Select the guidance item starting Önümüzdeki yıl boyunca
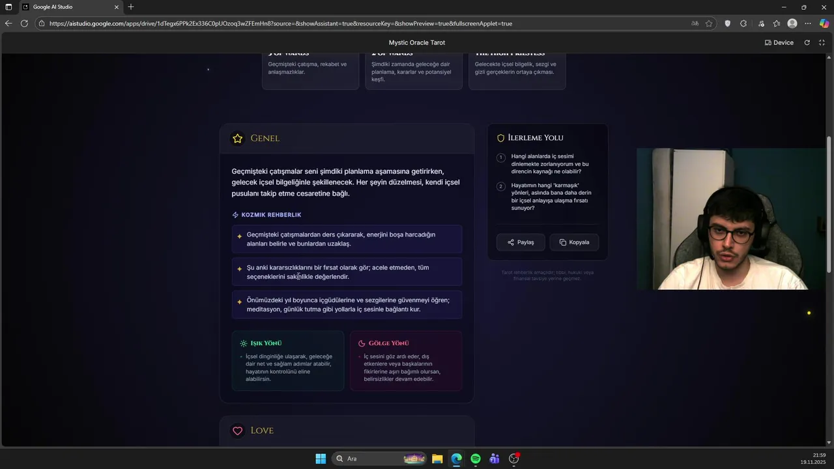834x469 pixels. pyautogui.click(x=347, y=304)
